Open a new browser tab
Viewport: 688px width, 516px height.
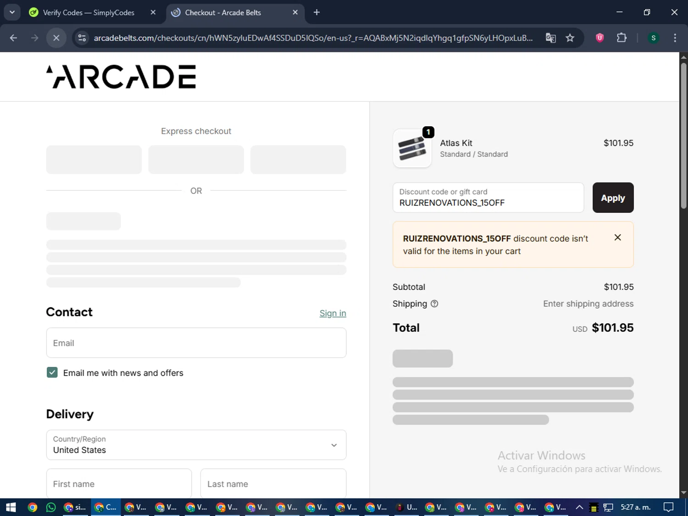tap(316, 12)
